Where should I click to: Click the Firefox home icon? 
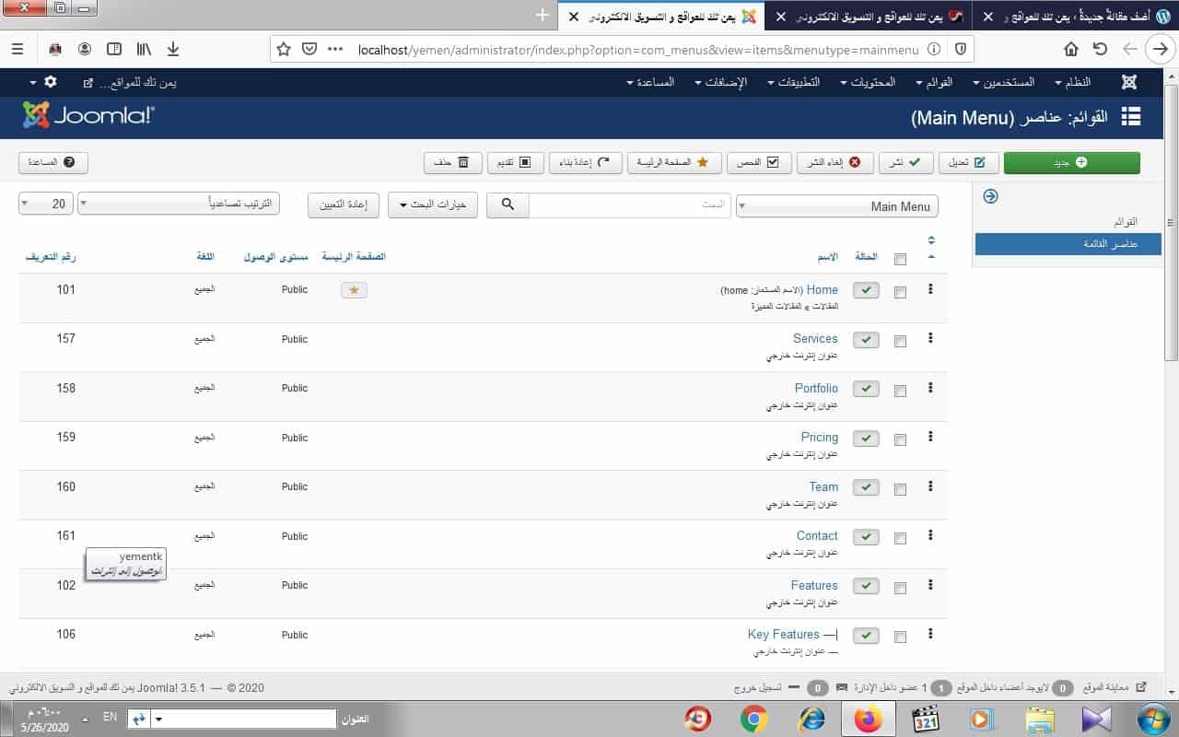pos(1071,49)
